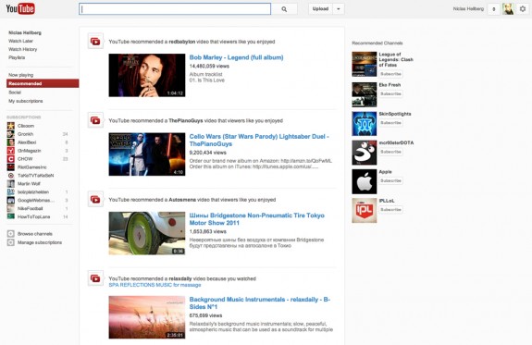Click the Niclas Hellberg name in sidebar
The width and height of the screenshot is (532, 345).
click(x=25, y=33)
